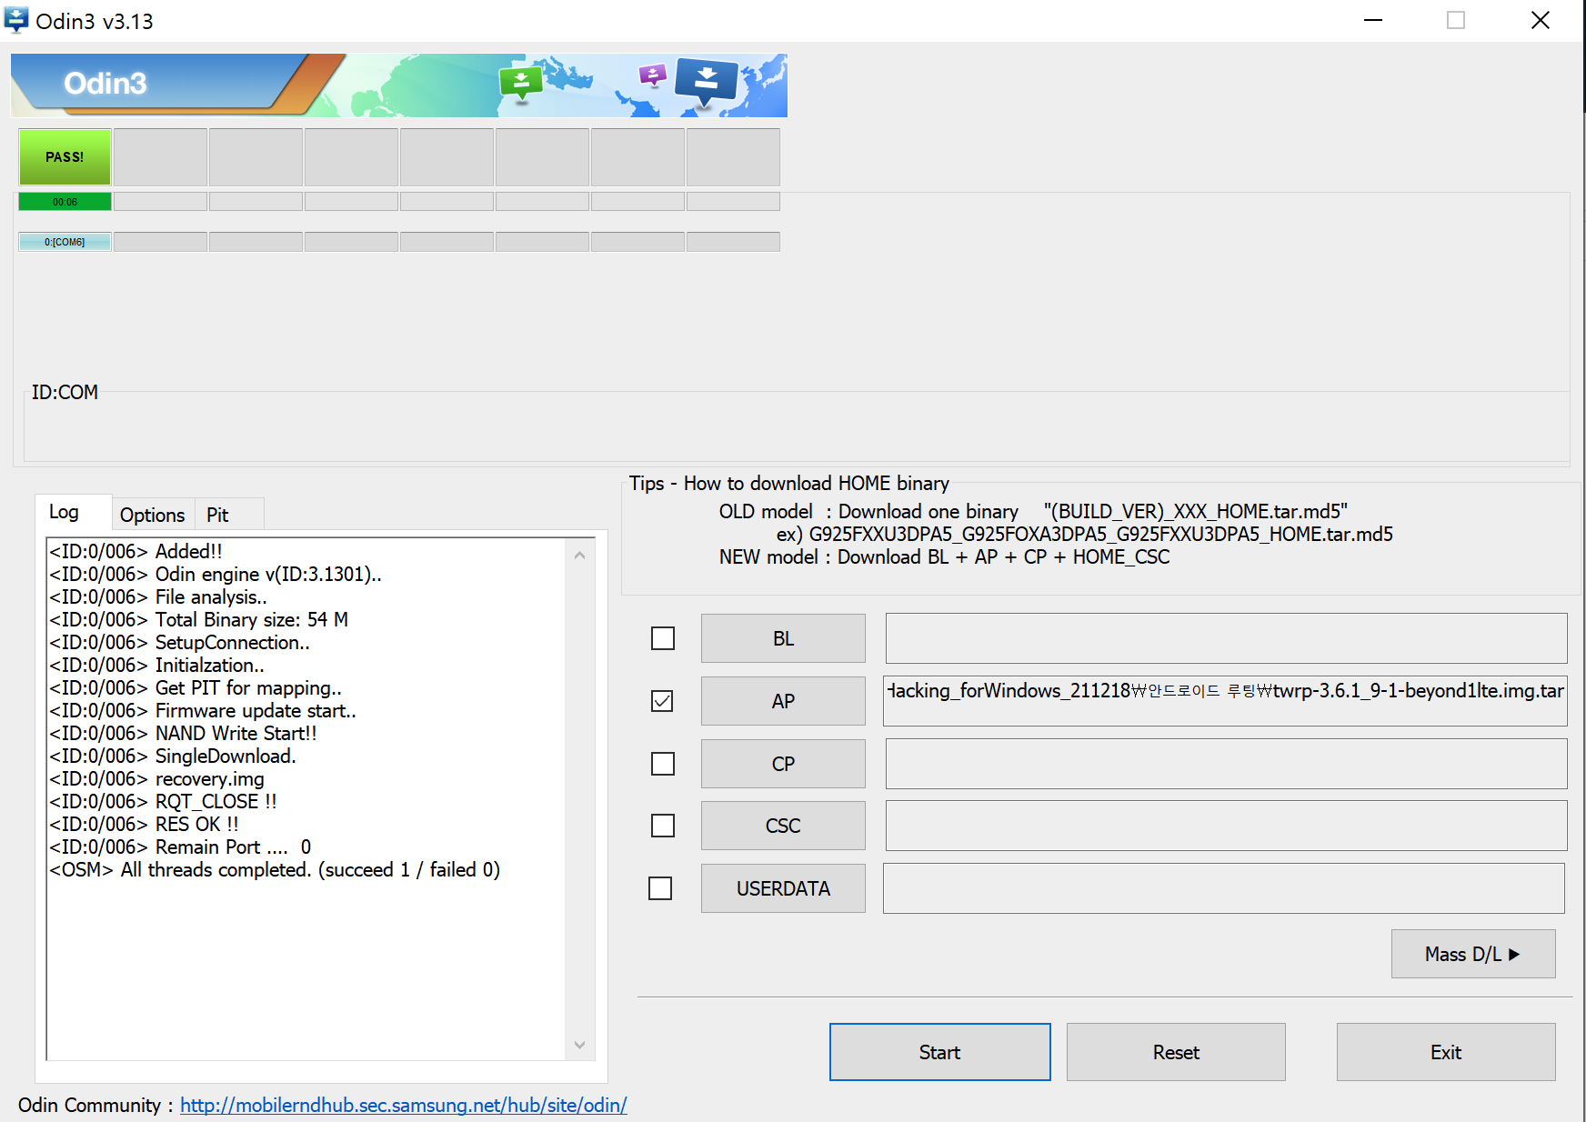Click the Exit button

[x=1446, y=1052]
